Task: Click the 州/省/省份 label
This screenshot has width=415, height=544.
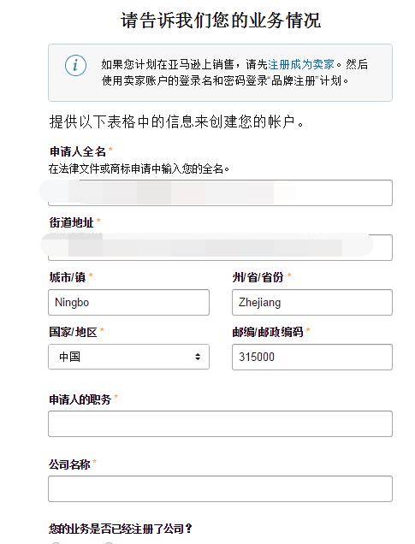Action: (258, 277)
